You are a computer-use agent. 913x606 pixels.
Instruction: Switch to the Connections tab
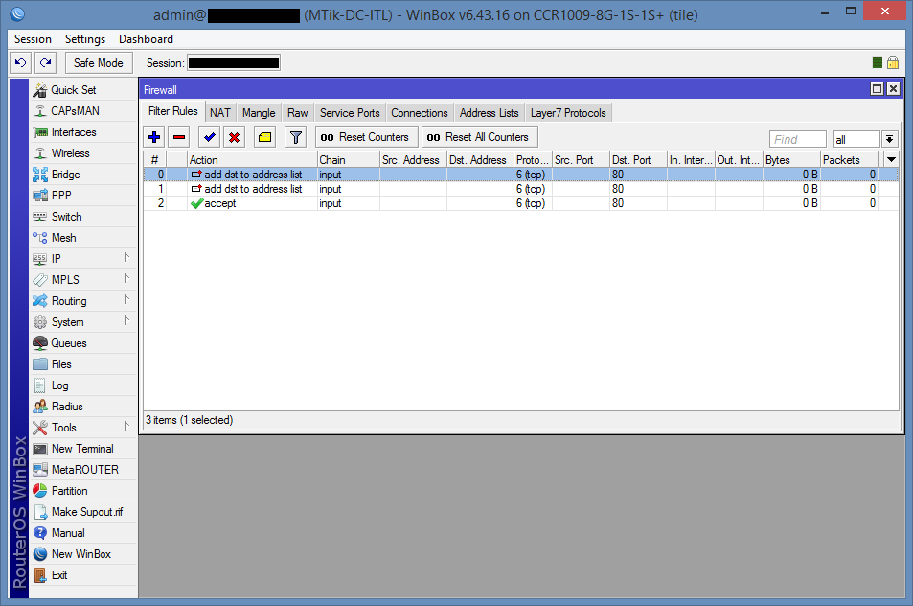(420, 113)
